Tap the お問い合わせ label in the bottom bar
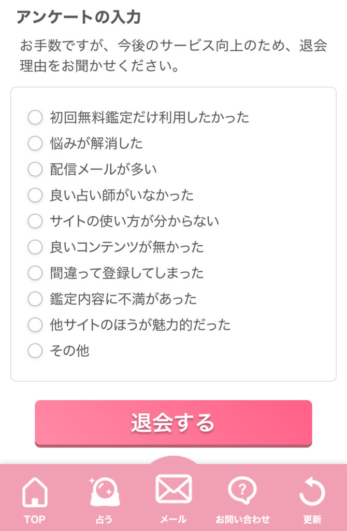The height and width of the screenshot is (531, 347). (242, 519)
